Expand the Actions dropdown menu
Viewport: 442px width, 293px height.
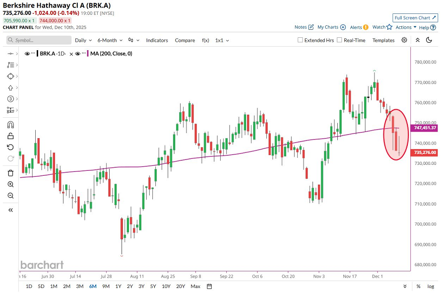tap(406, 27)
